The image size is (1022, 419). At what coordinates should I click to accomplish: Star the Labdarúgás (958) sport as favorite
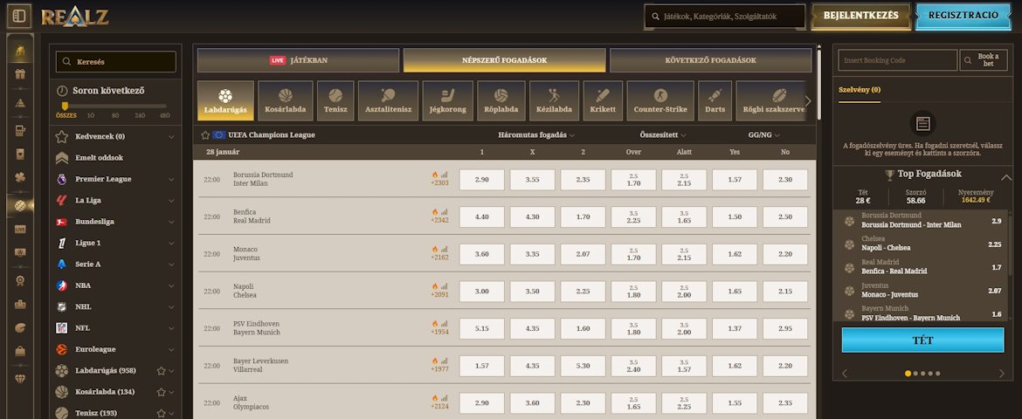click(x=161, y=371)
